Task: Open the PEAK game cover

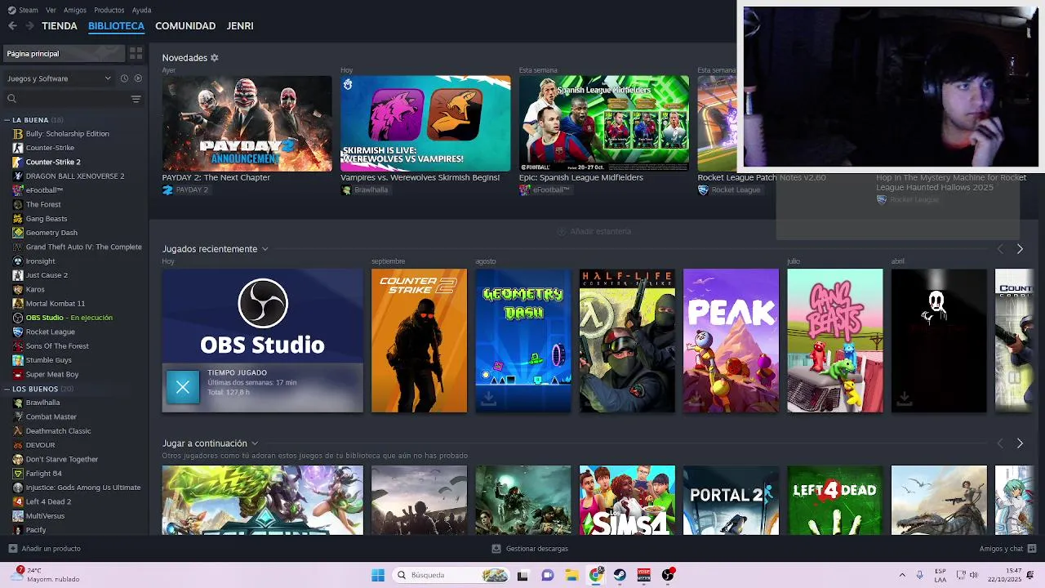Action: [x=731, y=341]
